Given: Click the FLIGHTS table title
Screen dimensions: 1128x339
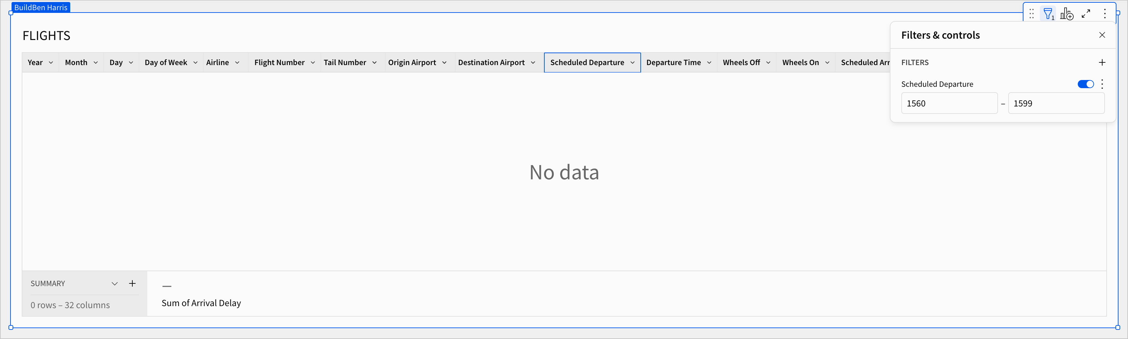Looking at the screenshot, I should 46,36.
